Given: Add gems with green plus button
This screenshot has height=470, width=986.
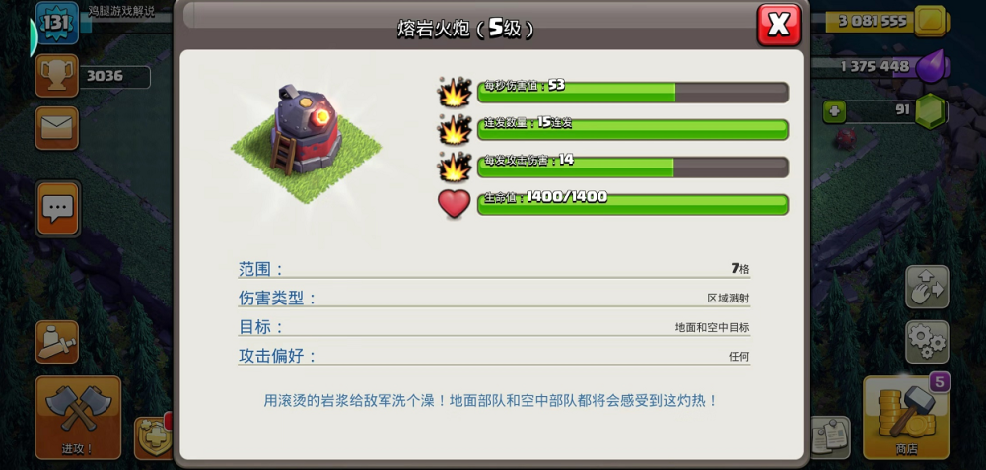Looking at the screenshot, I should [834, 112].
